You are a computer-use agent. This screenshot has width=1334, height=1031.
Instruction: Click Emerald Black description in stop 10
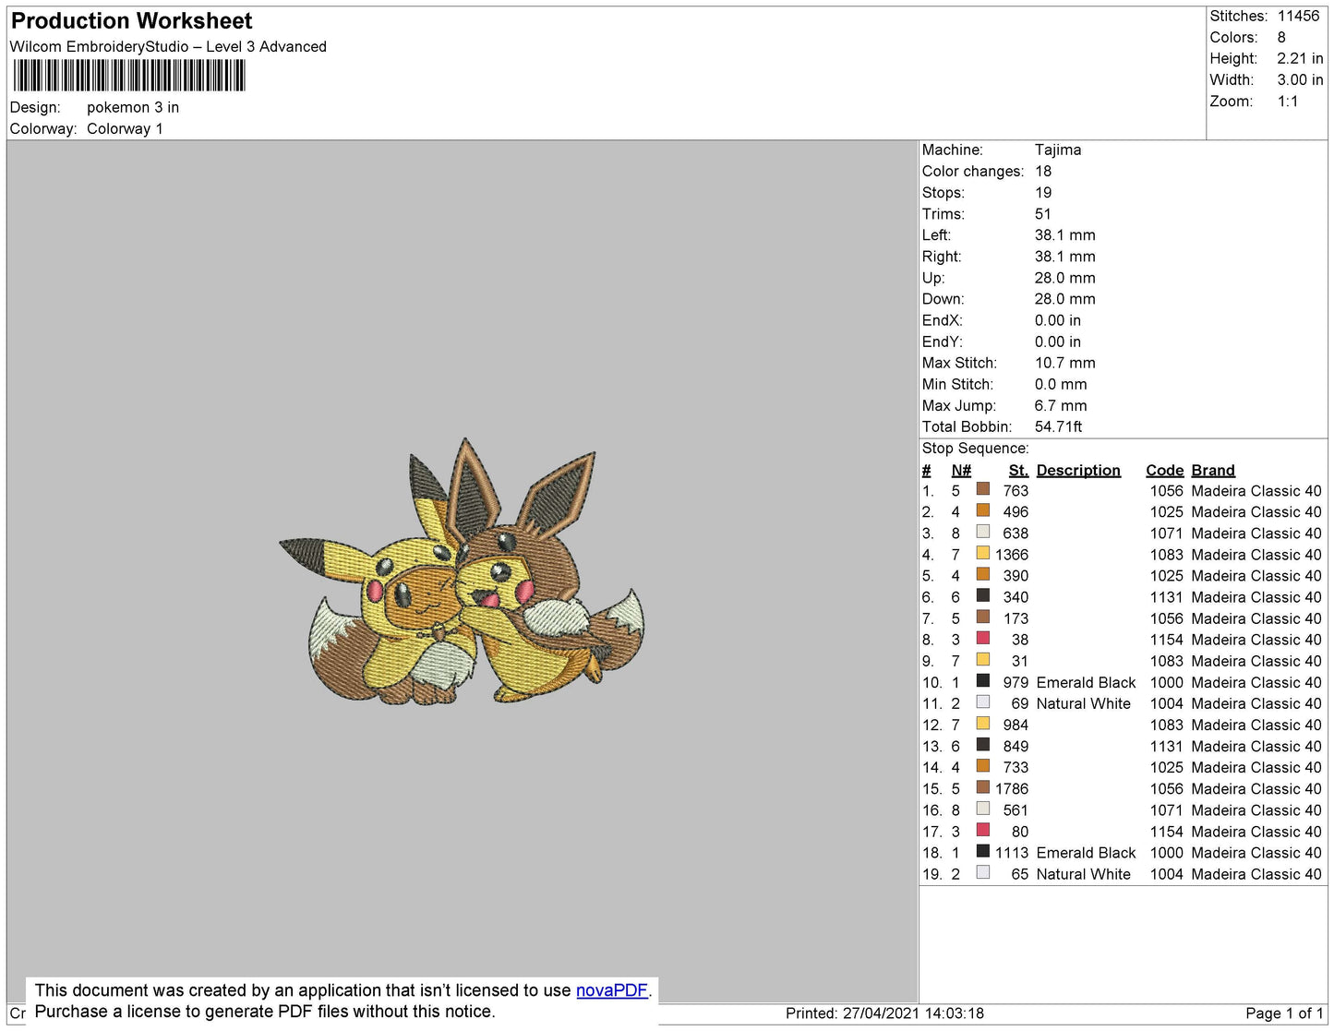click(1086, 683)
